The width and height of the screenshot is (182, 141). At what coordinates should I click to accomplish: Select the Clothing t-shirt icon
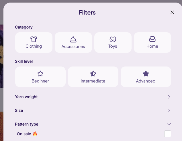click(x=34, y=39)
